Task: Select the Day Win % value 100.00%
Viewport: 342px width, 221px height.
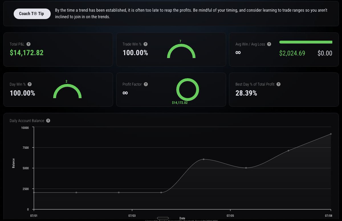Action: (23, 93)
